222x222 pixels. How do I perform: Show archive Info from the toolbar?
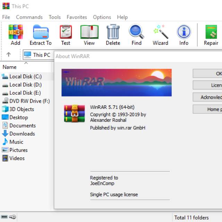[x=184, y=32]
